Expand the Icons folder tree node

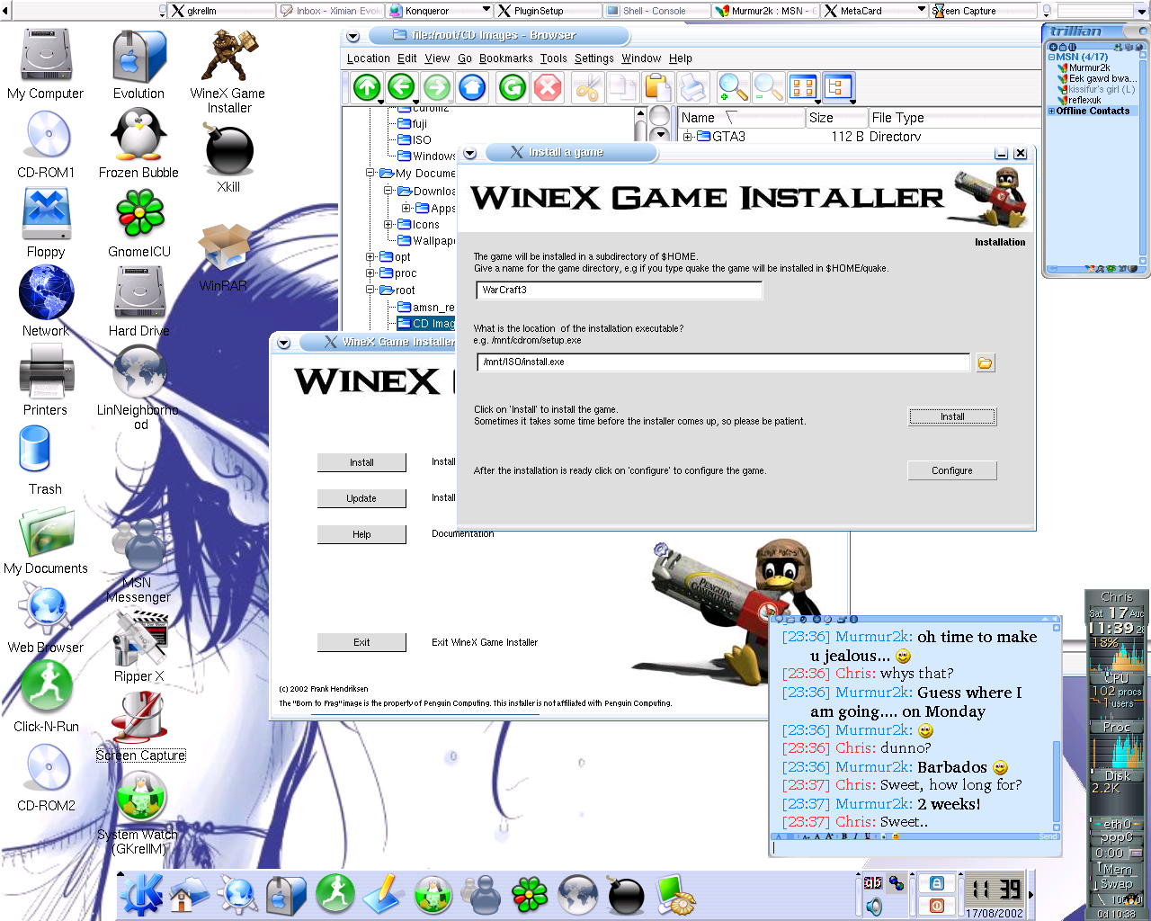coord(388,225)
